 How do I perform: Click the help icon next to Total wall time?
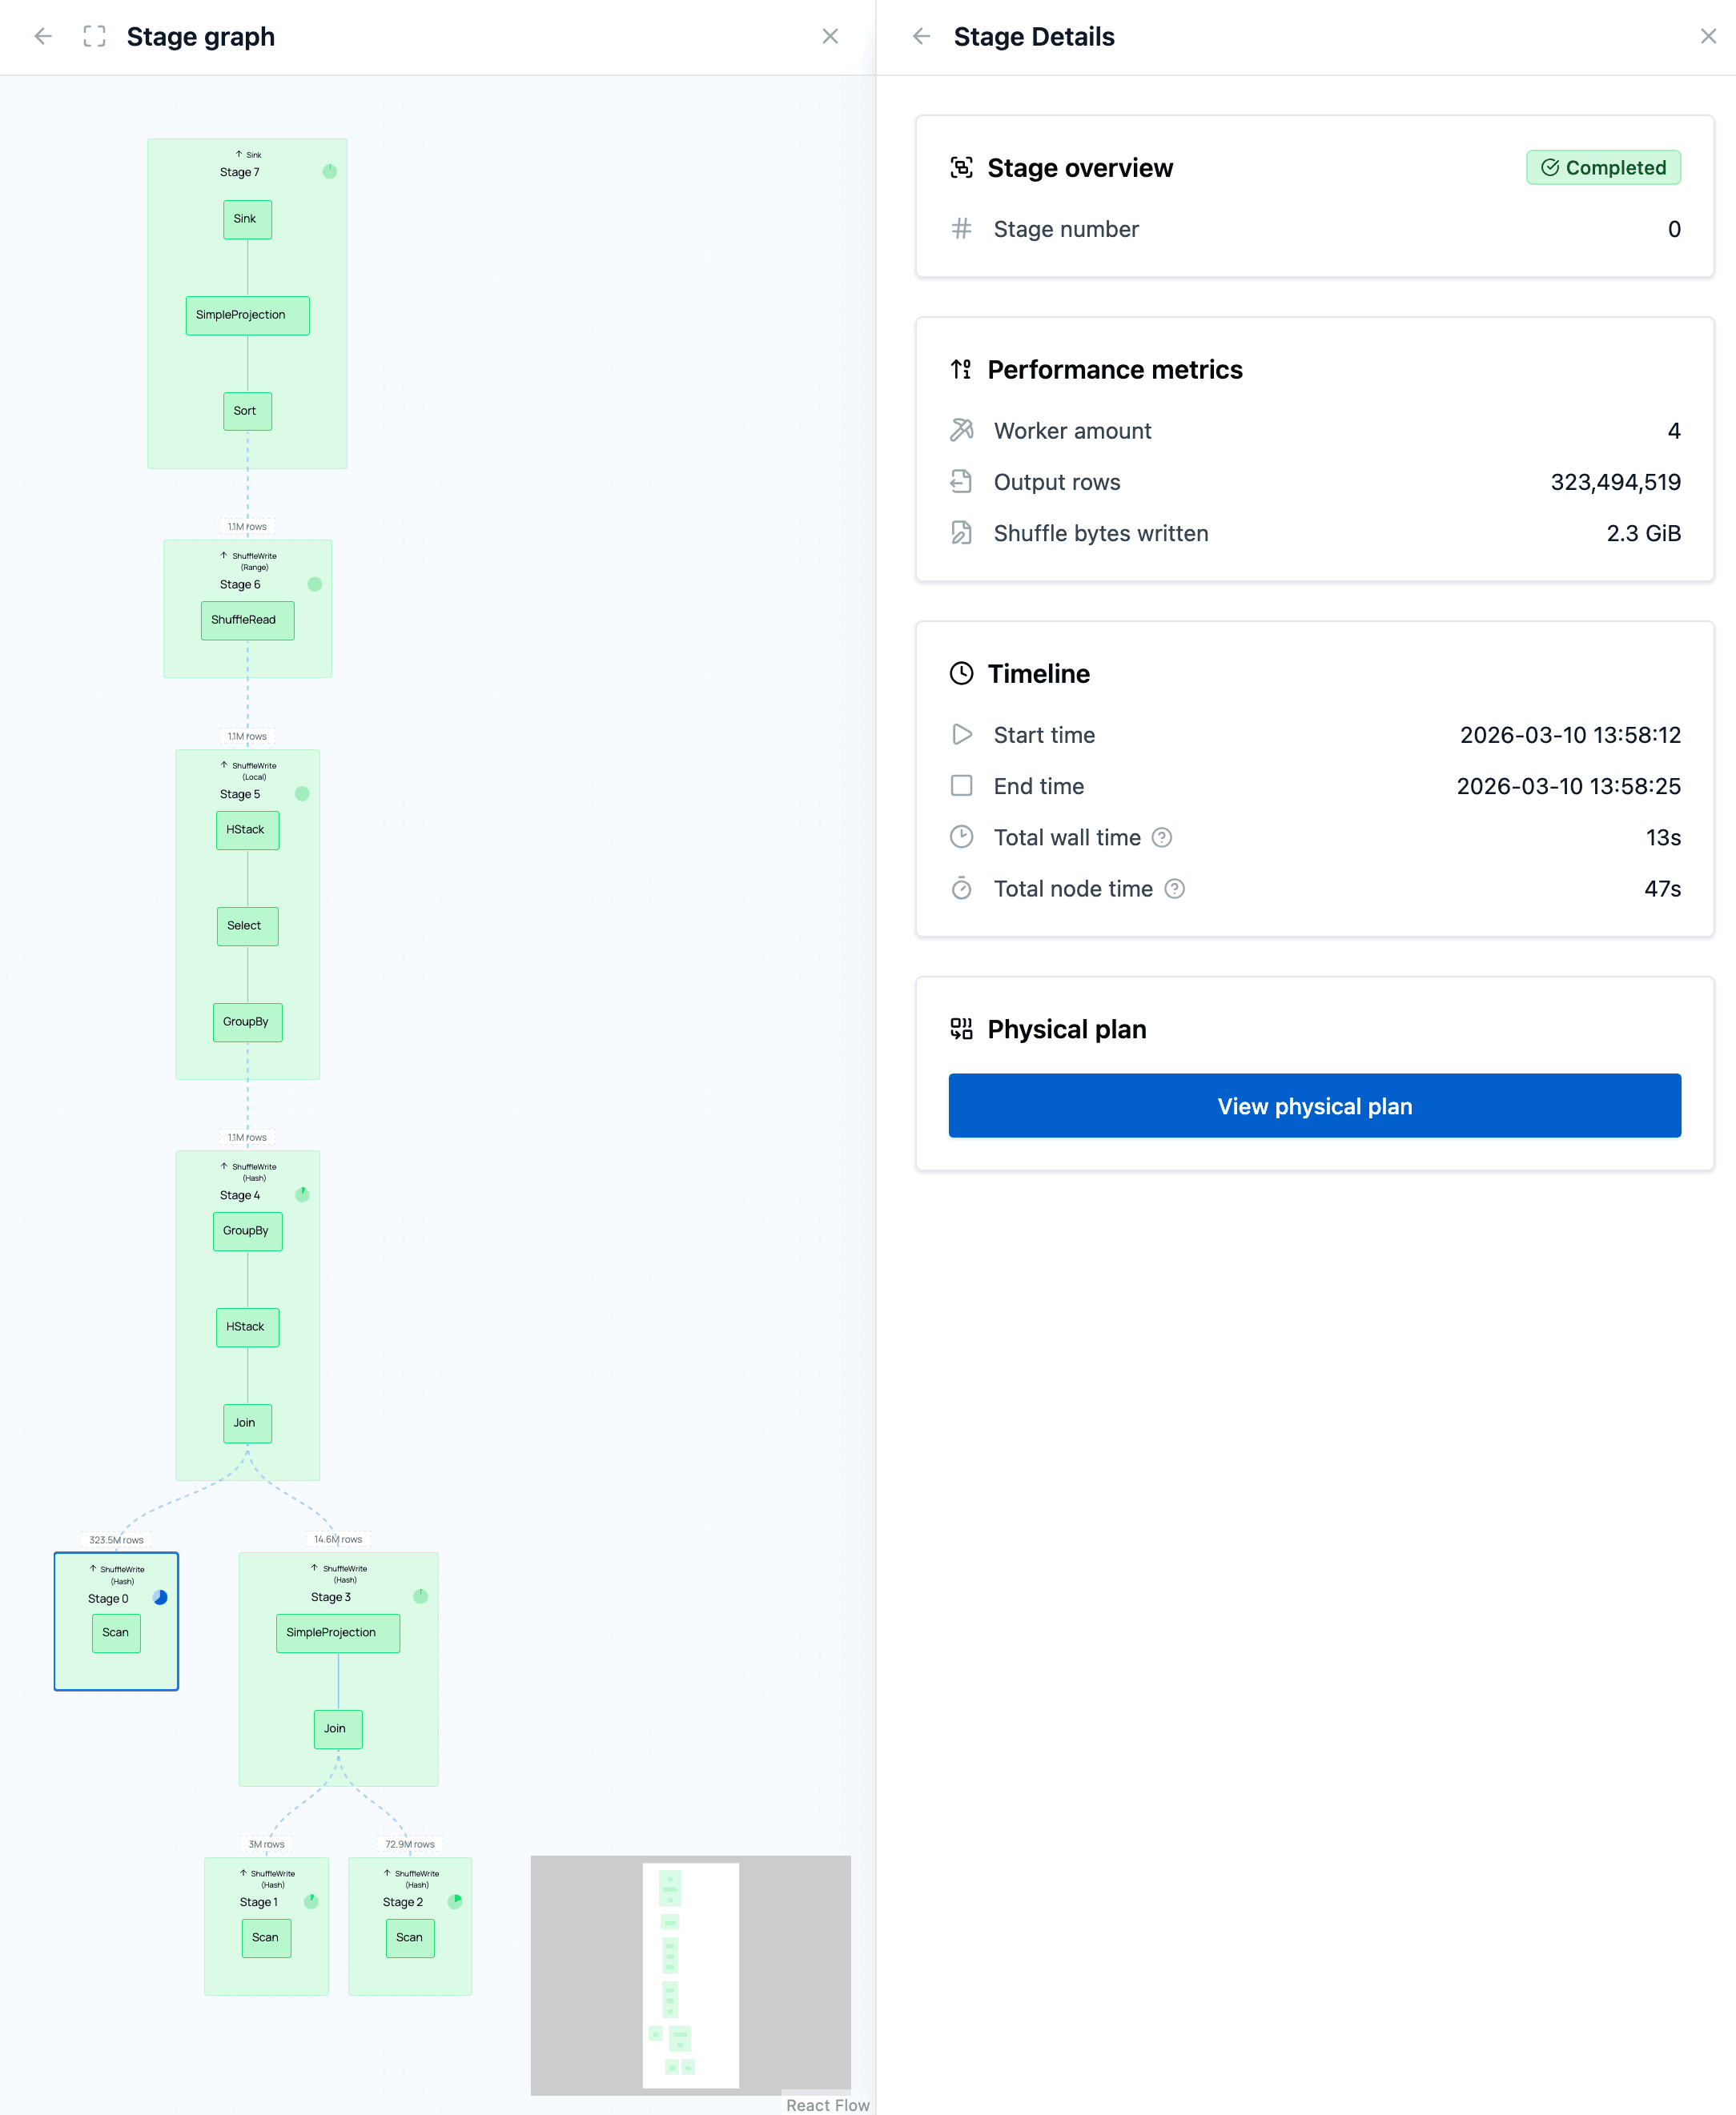click(x=1163, y=837)
